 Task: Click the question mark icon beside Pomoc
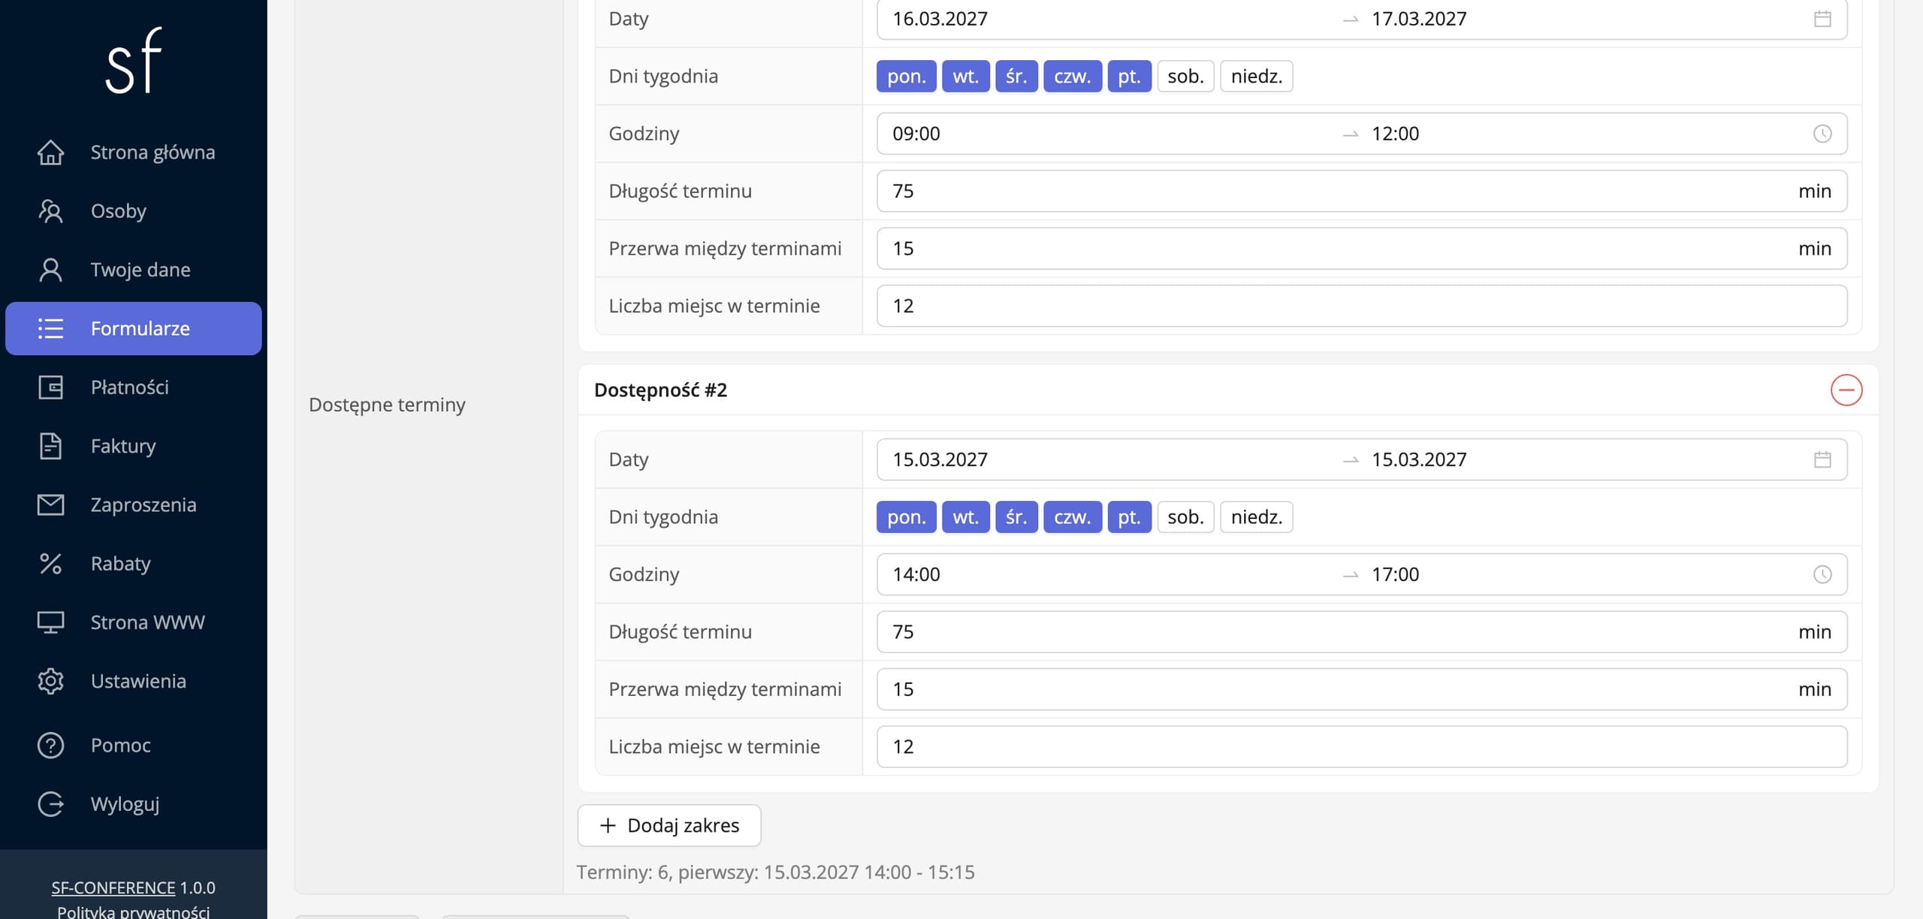coord(50,745)
